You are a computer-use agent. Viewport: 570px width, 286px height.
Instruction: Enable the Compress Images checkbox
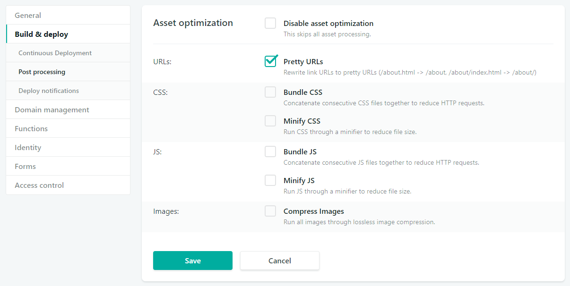[270, 211]
